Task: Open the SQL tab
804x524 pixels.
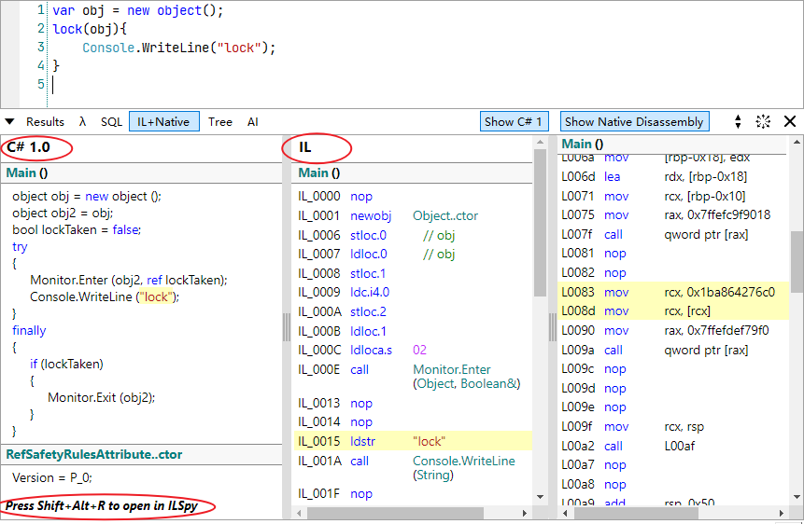Action: [x=111, y=122]
